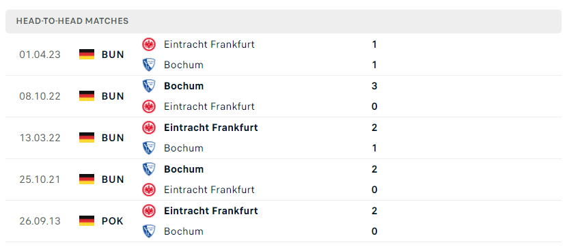Click German flag in POK row
The image size is (567, 247).
point(87,220)
